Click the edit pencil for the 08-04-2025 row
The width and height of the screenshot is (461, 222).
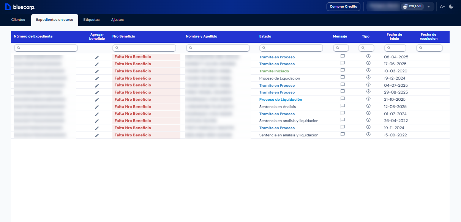coord(97,57)
